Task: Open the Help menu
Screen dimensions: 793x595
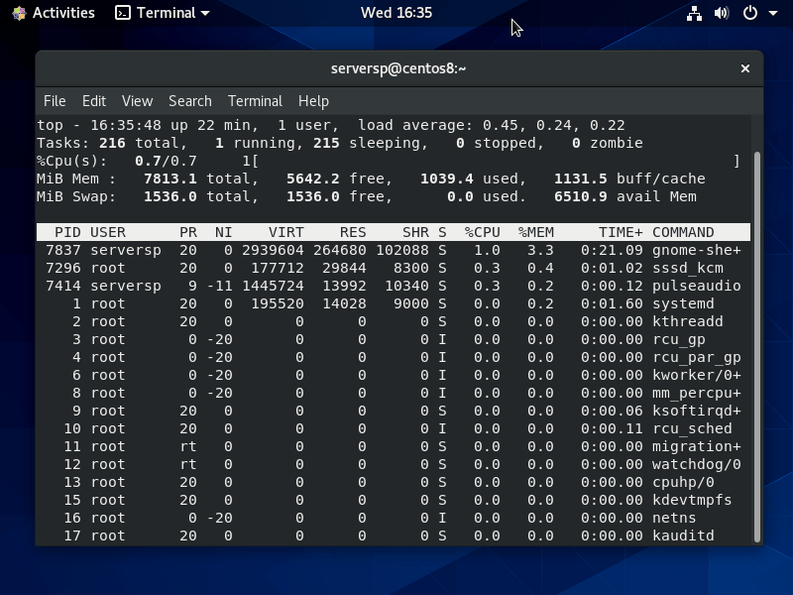Action: (x=313, y=101)
